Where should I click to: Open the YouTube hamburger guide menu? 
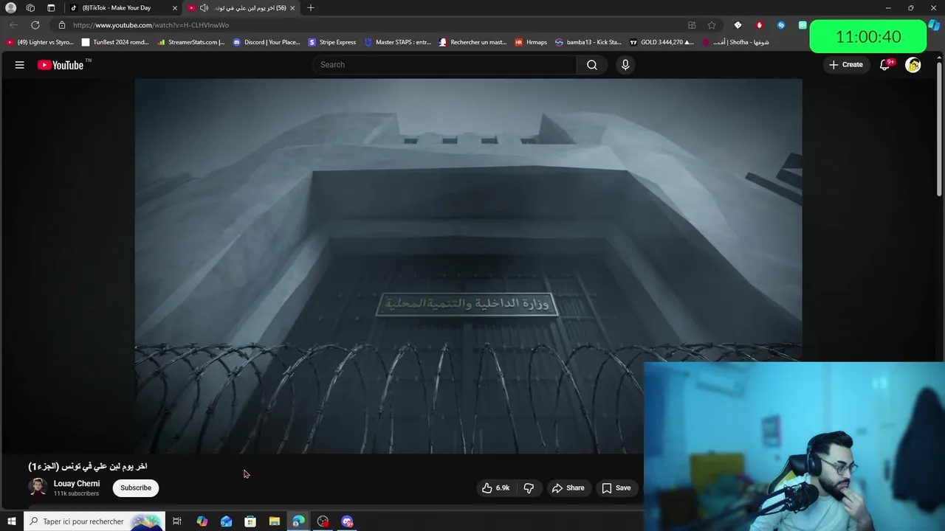coord(20,65)
